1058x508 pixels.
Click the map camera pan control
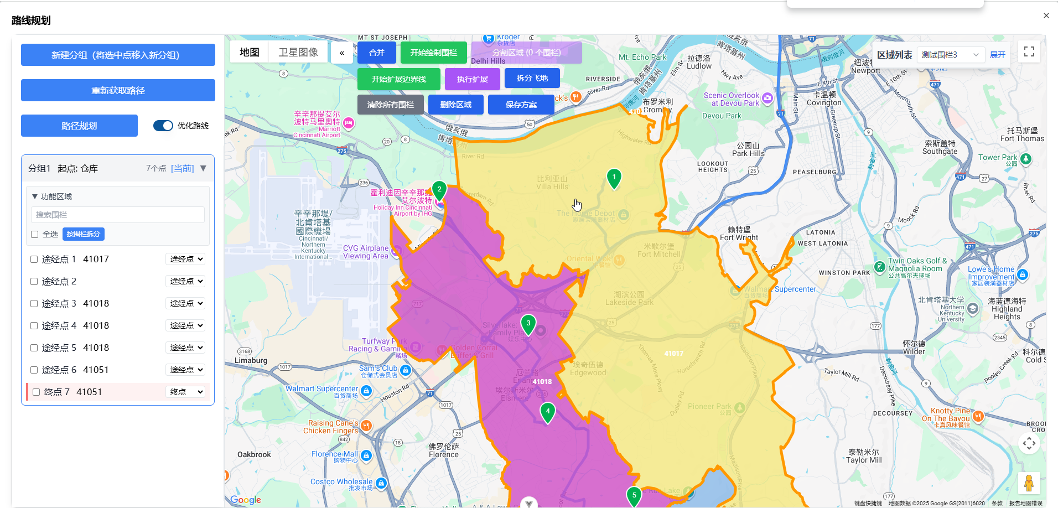(1029, 443)
